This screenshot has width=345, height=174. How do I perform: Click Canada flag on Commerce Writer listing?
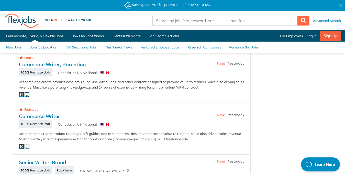[x=107, y=125]
